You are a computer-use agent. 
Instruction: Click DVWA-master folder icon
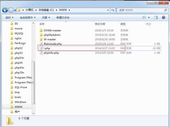point(41,30)
